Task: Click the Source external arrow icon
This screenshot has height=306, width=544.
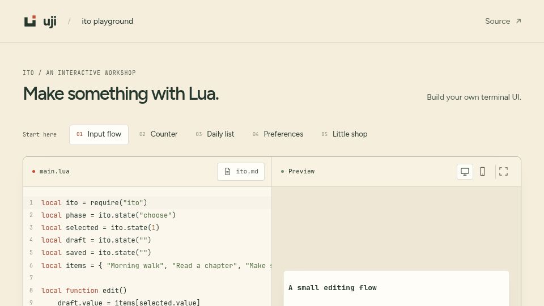Action: (x=518, y=21)
